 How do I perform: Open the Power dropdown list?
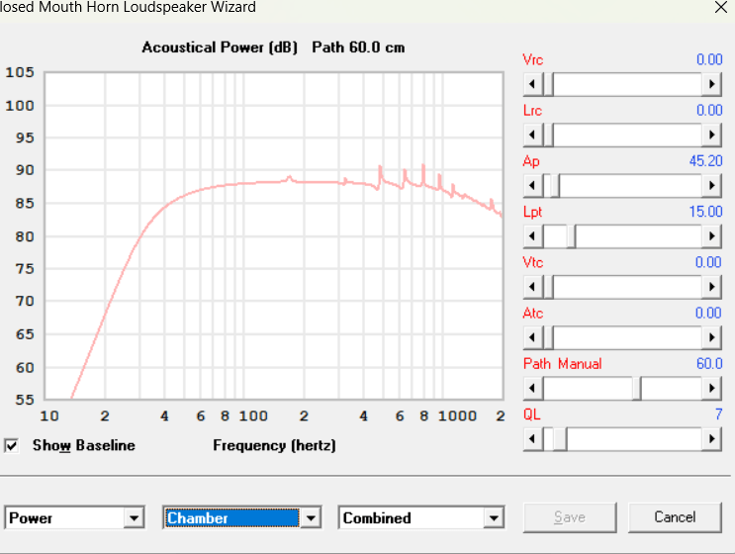[135, 518]
